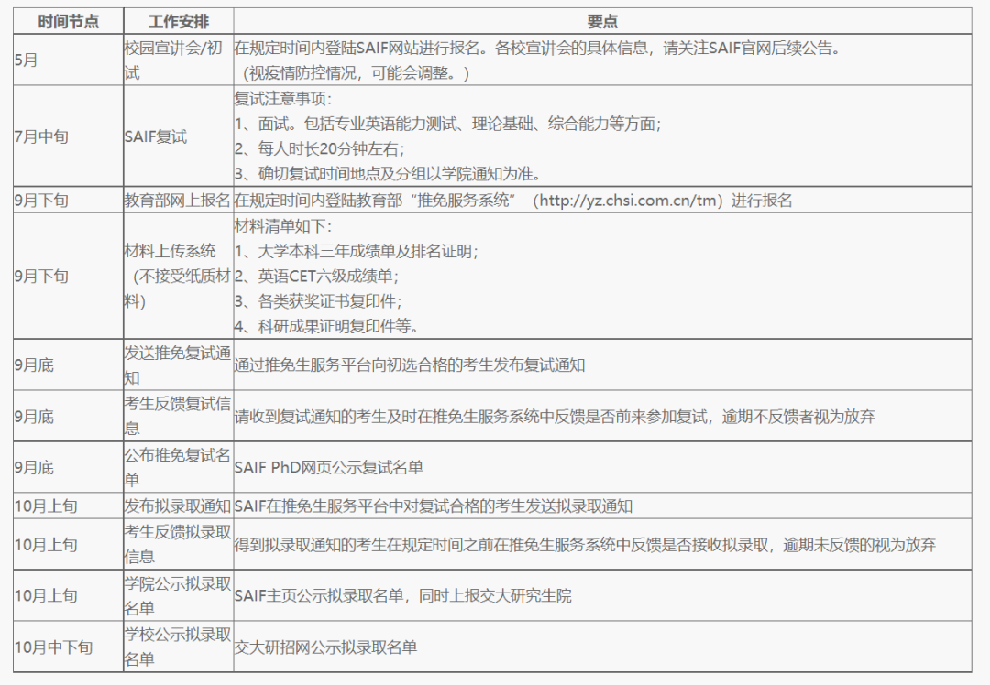Select the 5月 time cell

[x=68, y=60]
